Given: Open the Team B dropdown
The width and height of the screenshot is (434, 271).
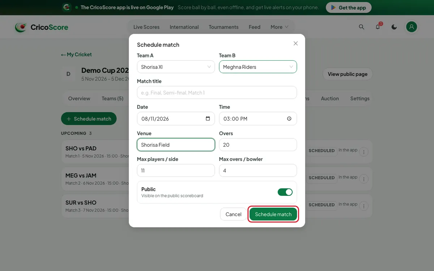Looking at the screenshot, I should tap(258, 67).
